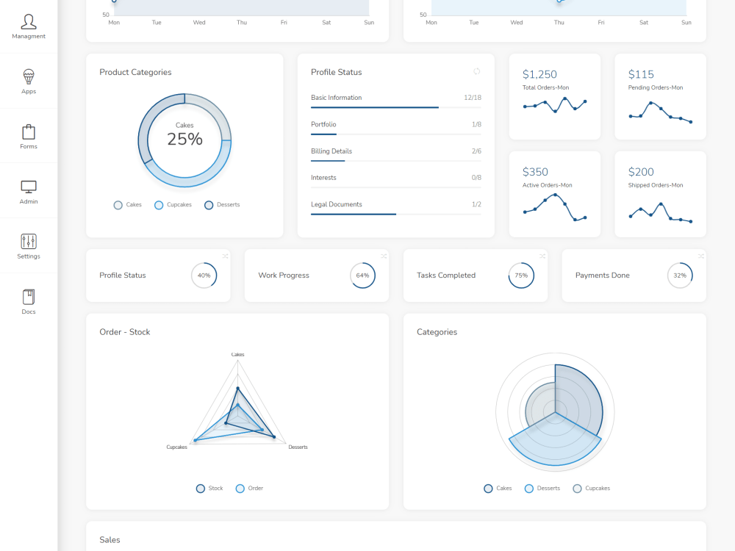Click shuffle icon on Profile Status 40% card
Viewport: 735px width, 551px height.
tap(226, 256)
